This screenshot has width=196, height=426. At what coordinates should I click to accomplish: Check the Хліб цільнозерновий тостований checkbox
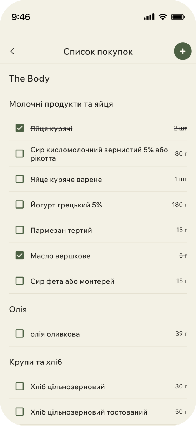pyautogui.click(x=20, y=412)
